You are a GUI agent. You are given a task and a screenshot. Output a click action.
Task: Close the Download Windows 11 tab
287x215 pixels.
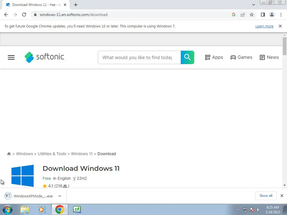pos(65,5)
